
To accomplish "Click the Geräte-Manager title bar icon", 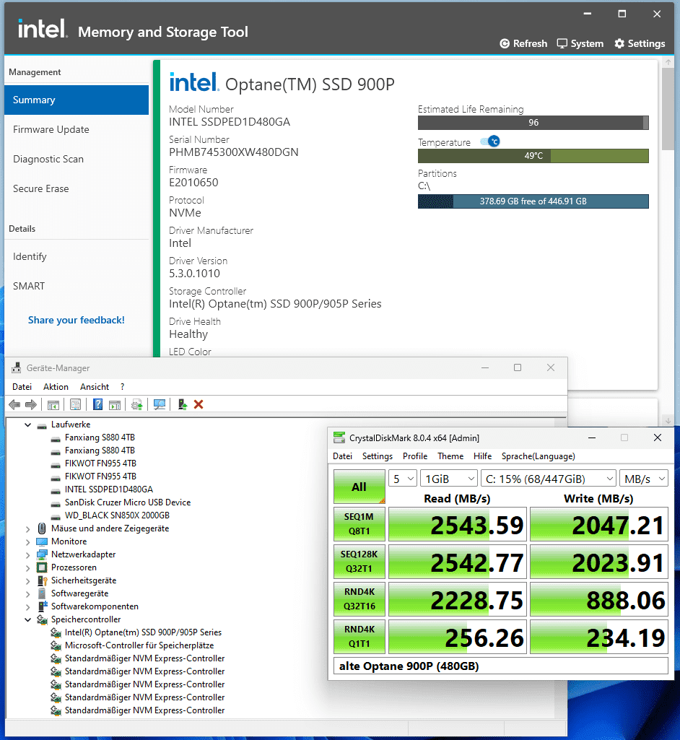I will (17, 367).
